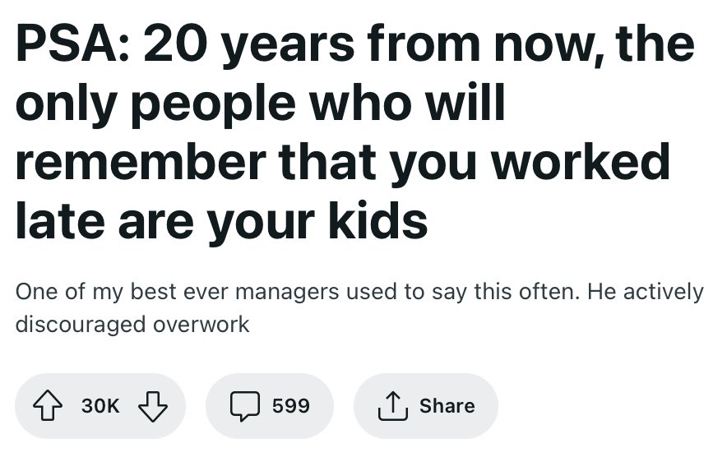Click the word PSA: in the title
This screenshot has height=457, width=727.
[73, 44]
